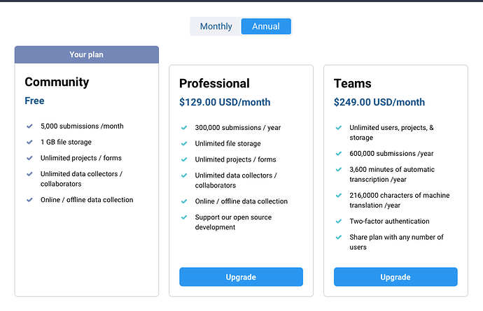Click checkmark beside 5,000 submissions /month
The image size is (483, 311).
point(29,126)
